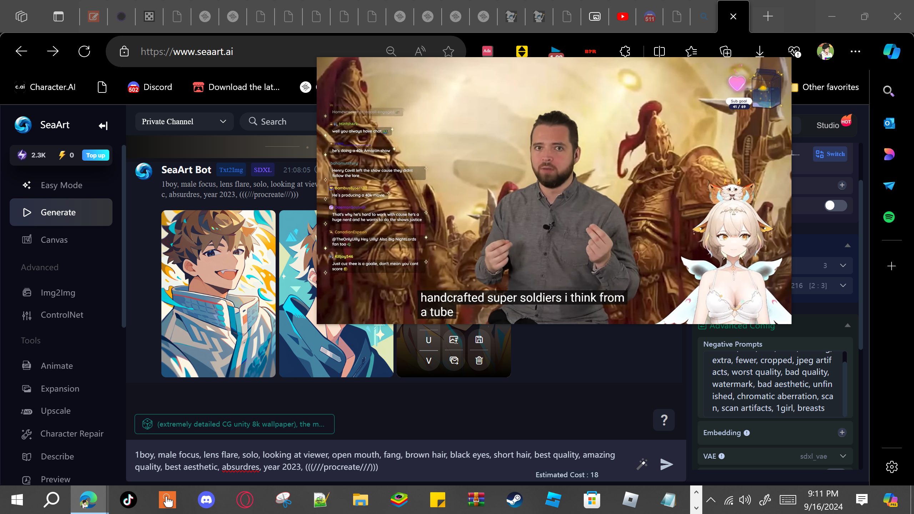Screen dimensions: 914x514
Task: Open browser downloads icon
Action: [x=759, y=51]
